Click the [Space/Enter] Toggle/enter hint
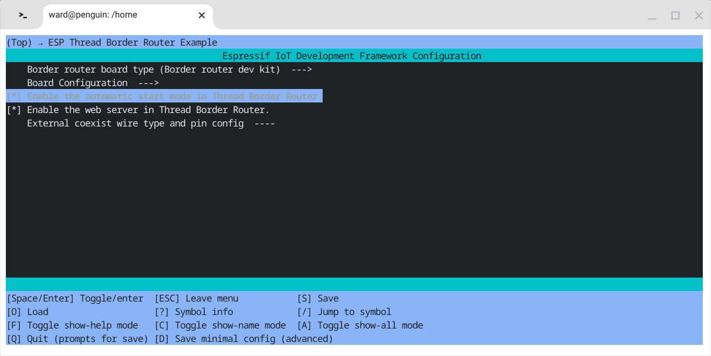Image resolution: width=711 pixels, height=356 pixels. coord(75,298)
